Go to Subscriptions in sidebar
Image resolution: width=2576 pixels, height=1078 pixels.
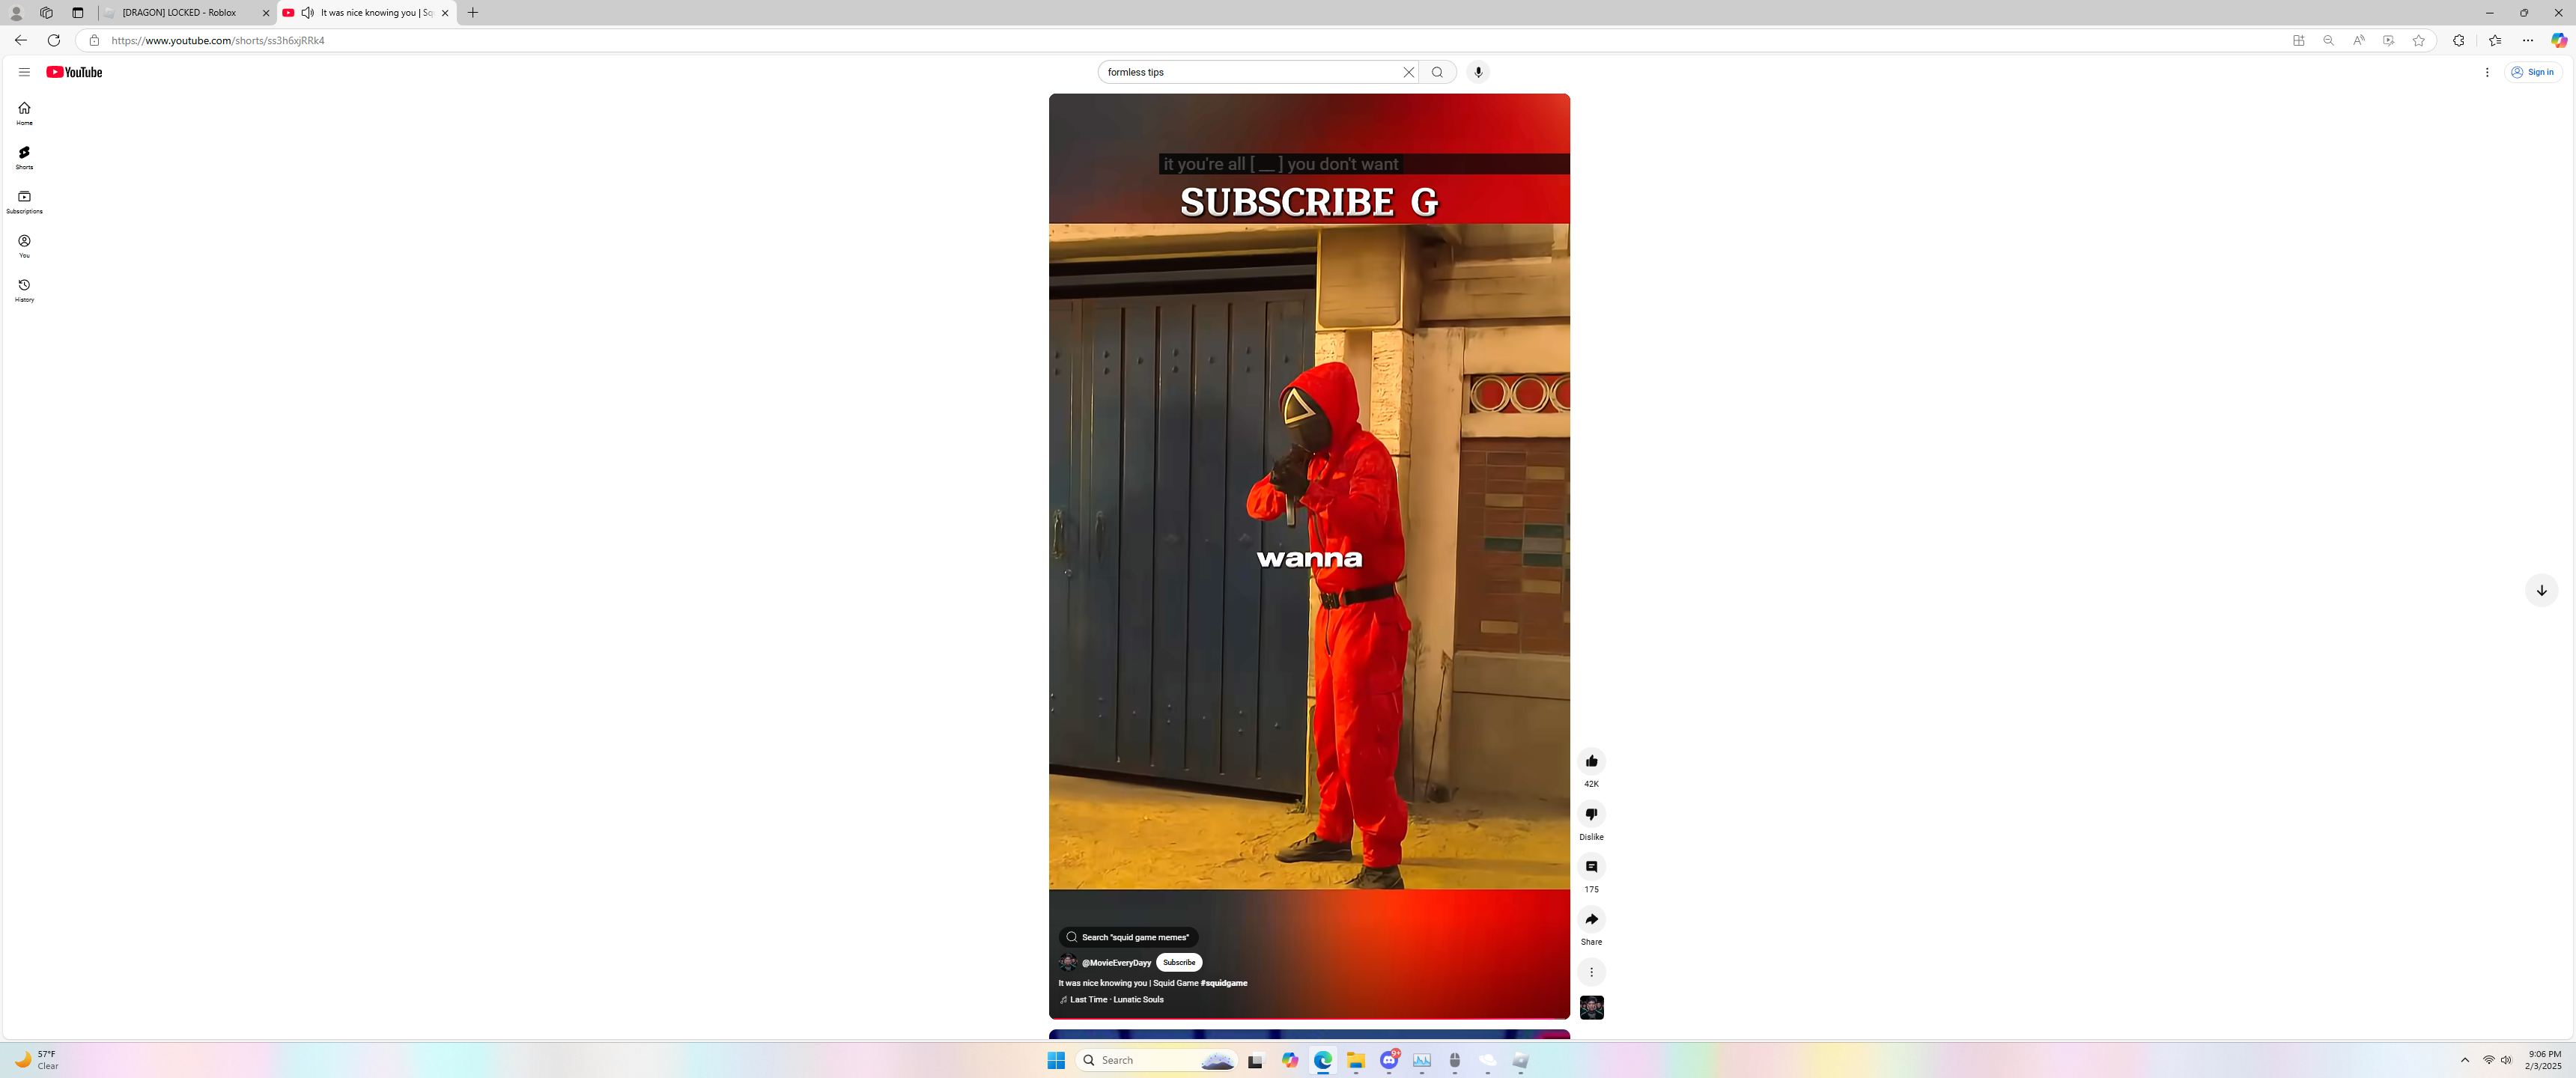[24, 201]
